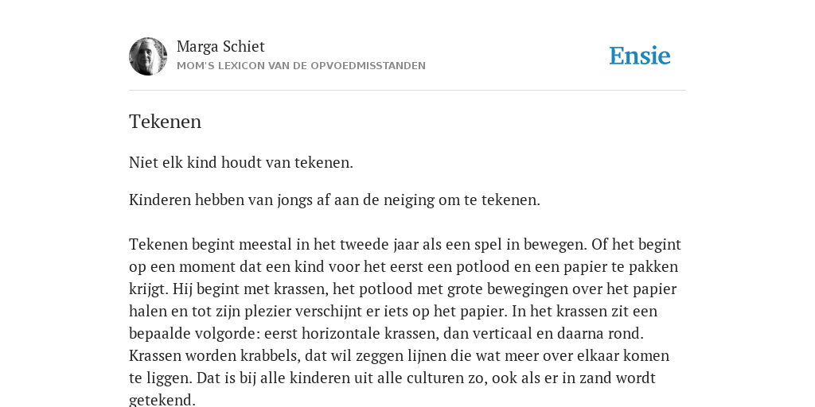This screenshot has height=407, width=815.
Task: Click the sentence 'Niet elk kind houdt van tekenen.'
Action: point(240,162)
